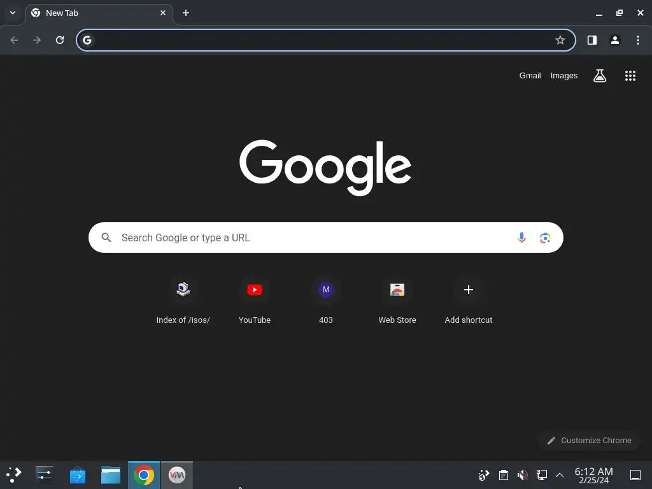This screenshot has width=652, height=489.
Task: Open the Images link
Action: [564, 76]
